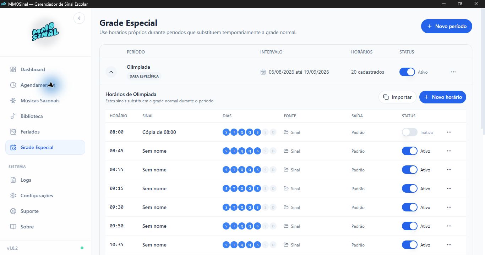Click the Músicas Sazonais snowflake icon
The width and height of the screenshot is (485, 255).
point(13,101)
